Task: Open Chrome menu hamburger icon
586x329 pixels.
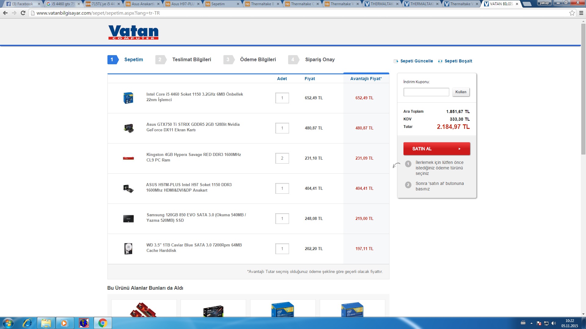Action: [x=581, y=13]
